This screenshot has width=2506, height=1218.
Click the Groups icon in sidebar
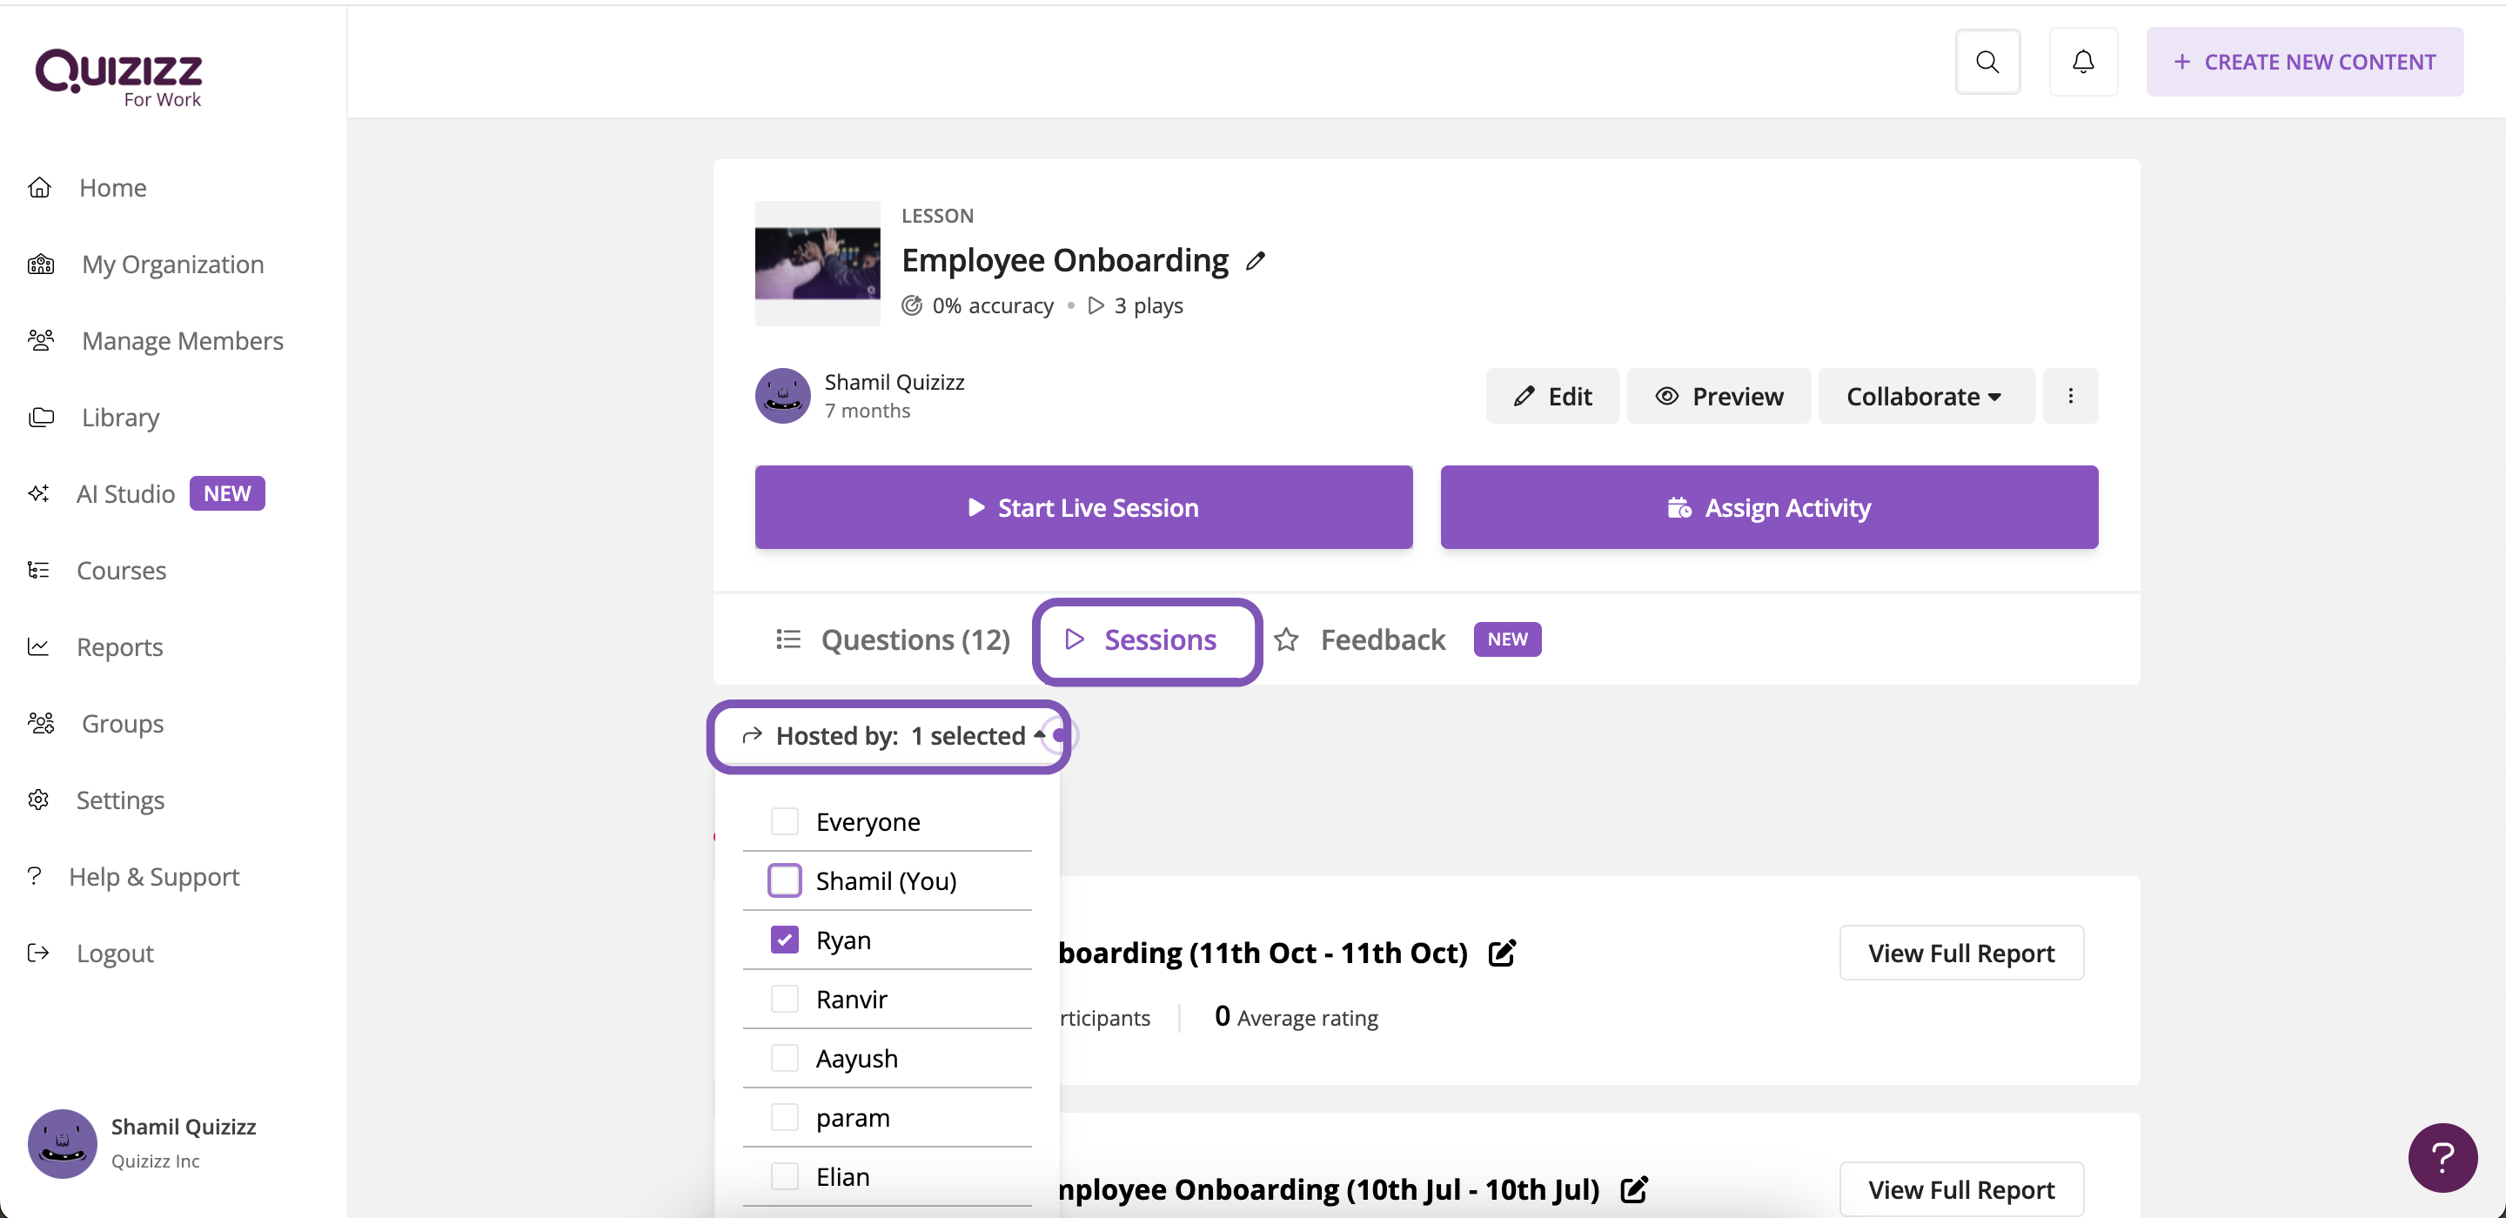pyautogui.click(x=41, y=724)
